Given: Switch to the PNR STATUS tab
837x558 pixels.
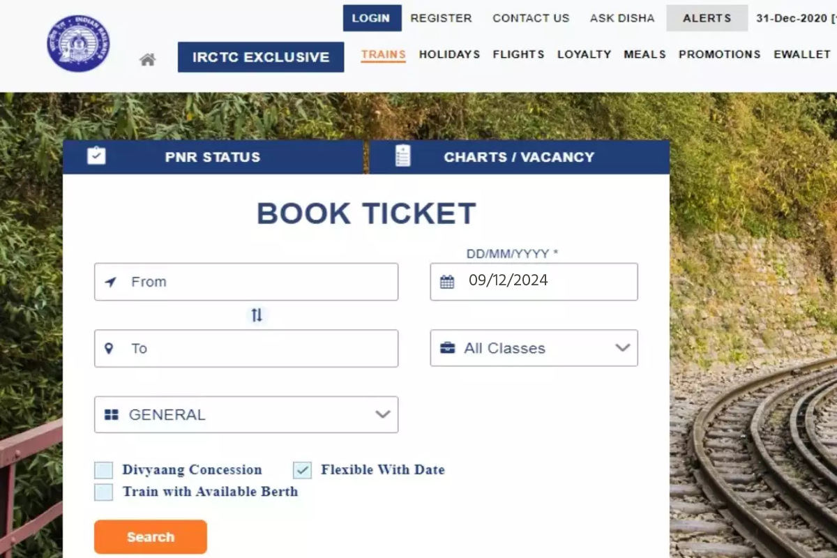Looking at the screenshot, I should (212, 157).
